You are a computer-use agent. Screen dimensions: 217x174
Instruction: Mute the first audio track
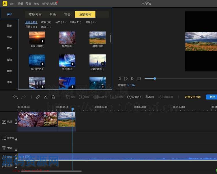coord(16,155)
